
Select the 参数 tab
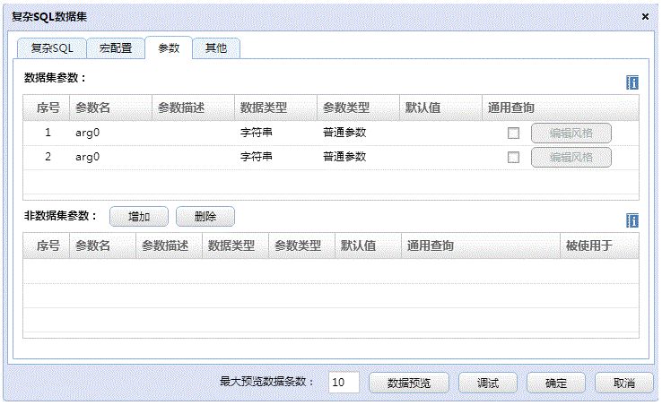pyautogui.click(x=169, y=48)
